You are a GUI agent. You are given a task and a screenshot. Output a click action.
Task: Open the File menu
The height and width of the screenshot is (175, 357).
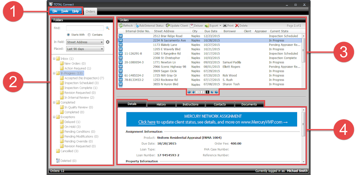[55, 11]
